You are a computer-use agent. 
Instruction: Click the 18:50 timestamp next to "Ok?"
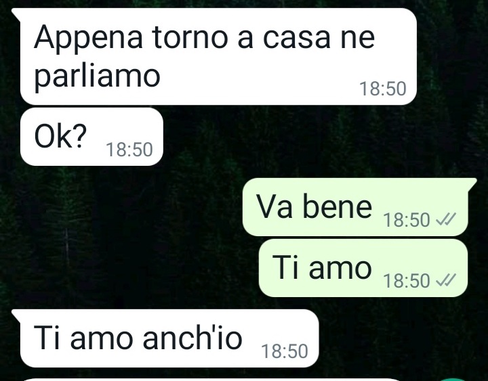tap(129, 150)
